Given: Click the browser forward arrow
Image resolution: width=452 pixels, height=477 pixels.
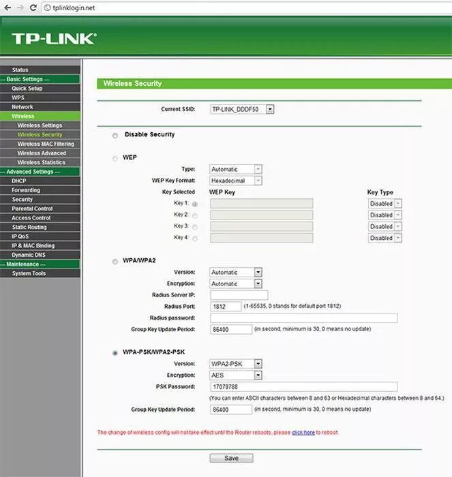Looking at the screenshot, I should click(20, 7).
